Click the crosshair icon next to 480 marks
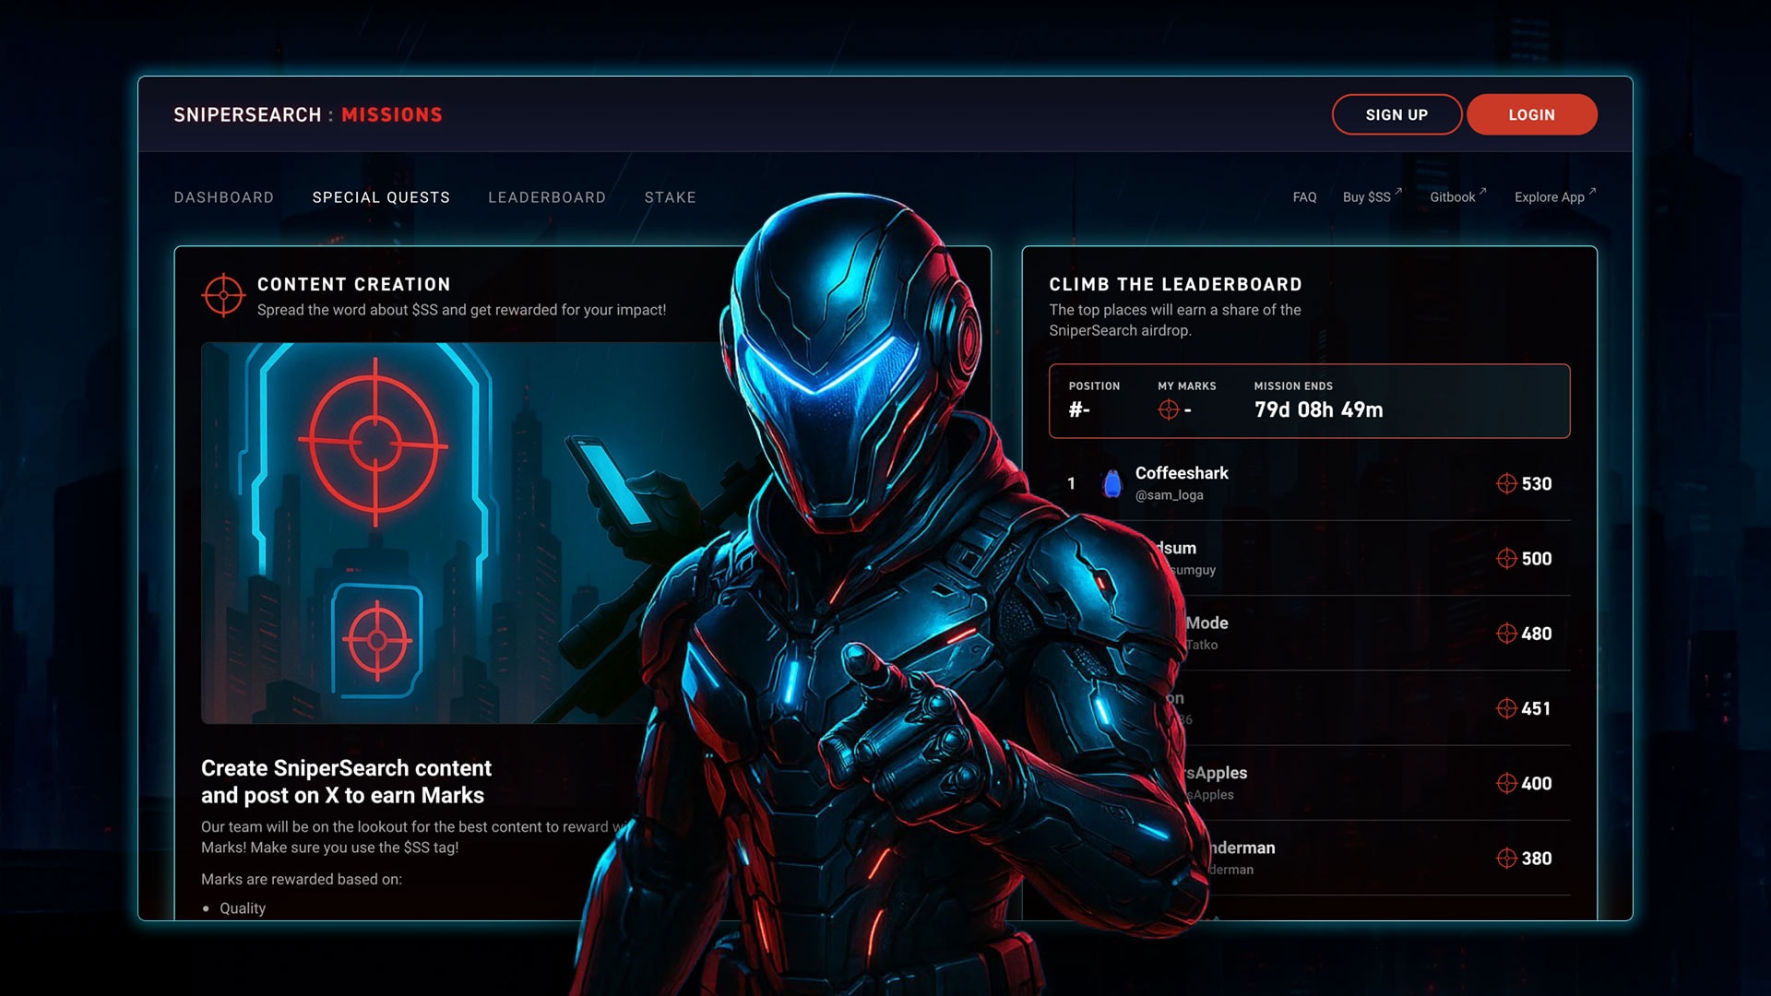 (x=1506, y=634)
